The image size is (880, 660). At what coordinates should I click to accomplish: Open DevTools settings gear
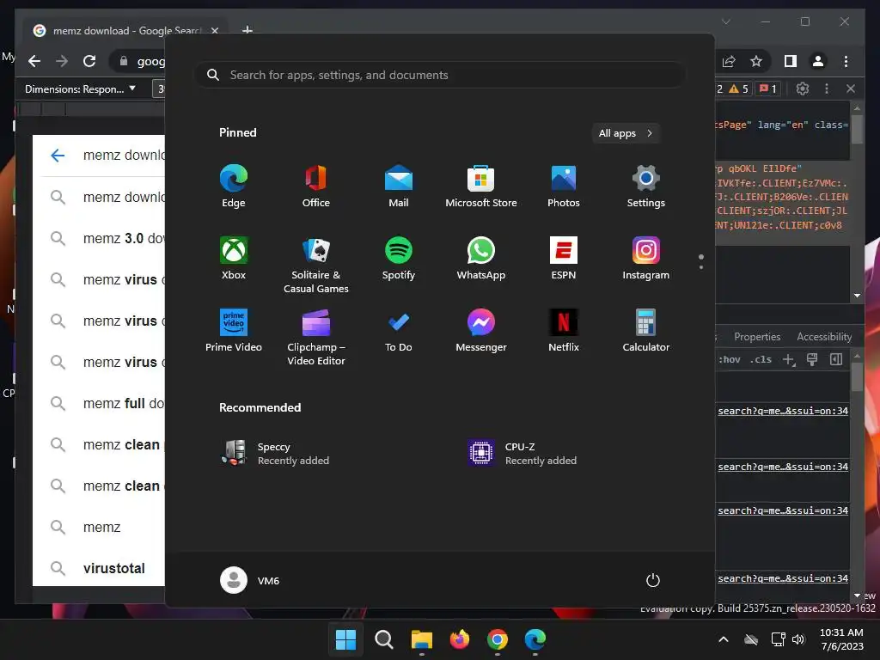pyautogui.click(x=803, y=89)
